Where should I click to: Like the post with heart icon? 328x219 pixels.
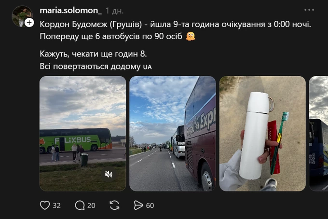coord(45,205)
